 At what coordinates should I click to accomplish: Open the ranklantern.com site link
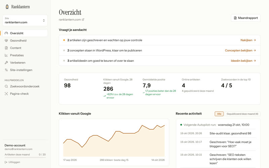71,19
